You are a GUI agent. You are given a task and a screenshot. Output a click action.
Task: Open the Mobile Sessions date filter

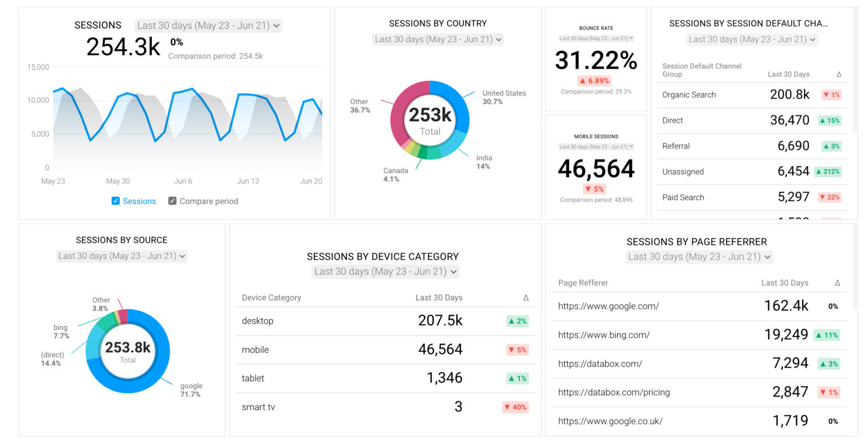596,145
